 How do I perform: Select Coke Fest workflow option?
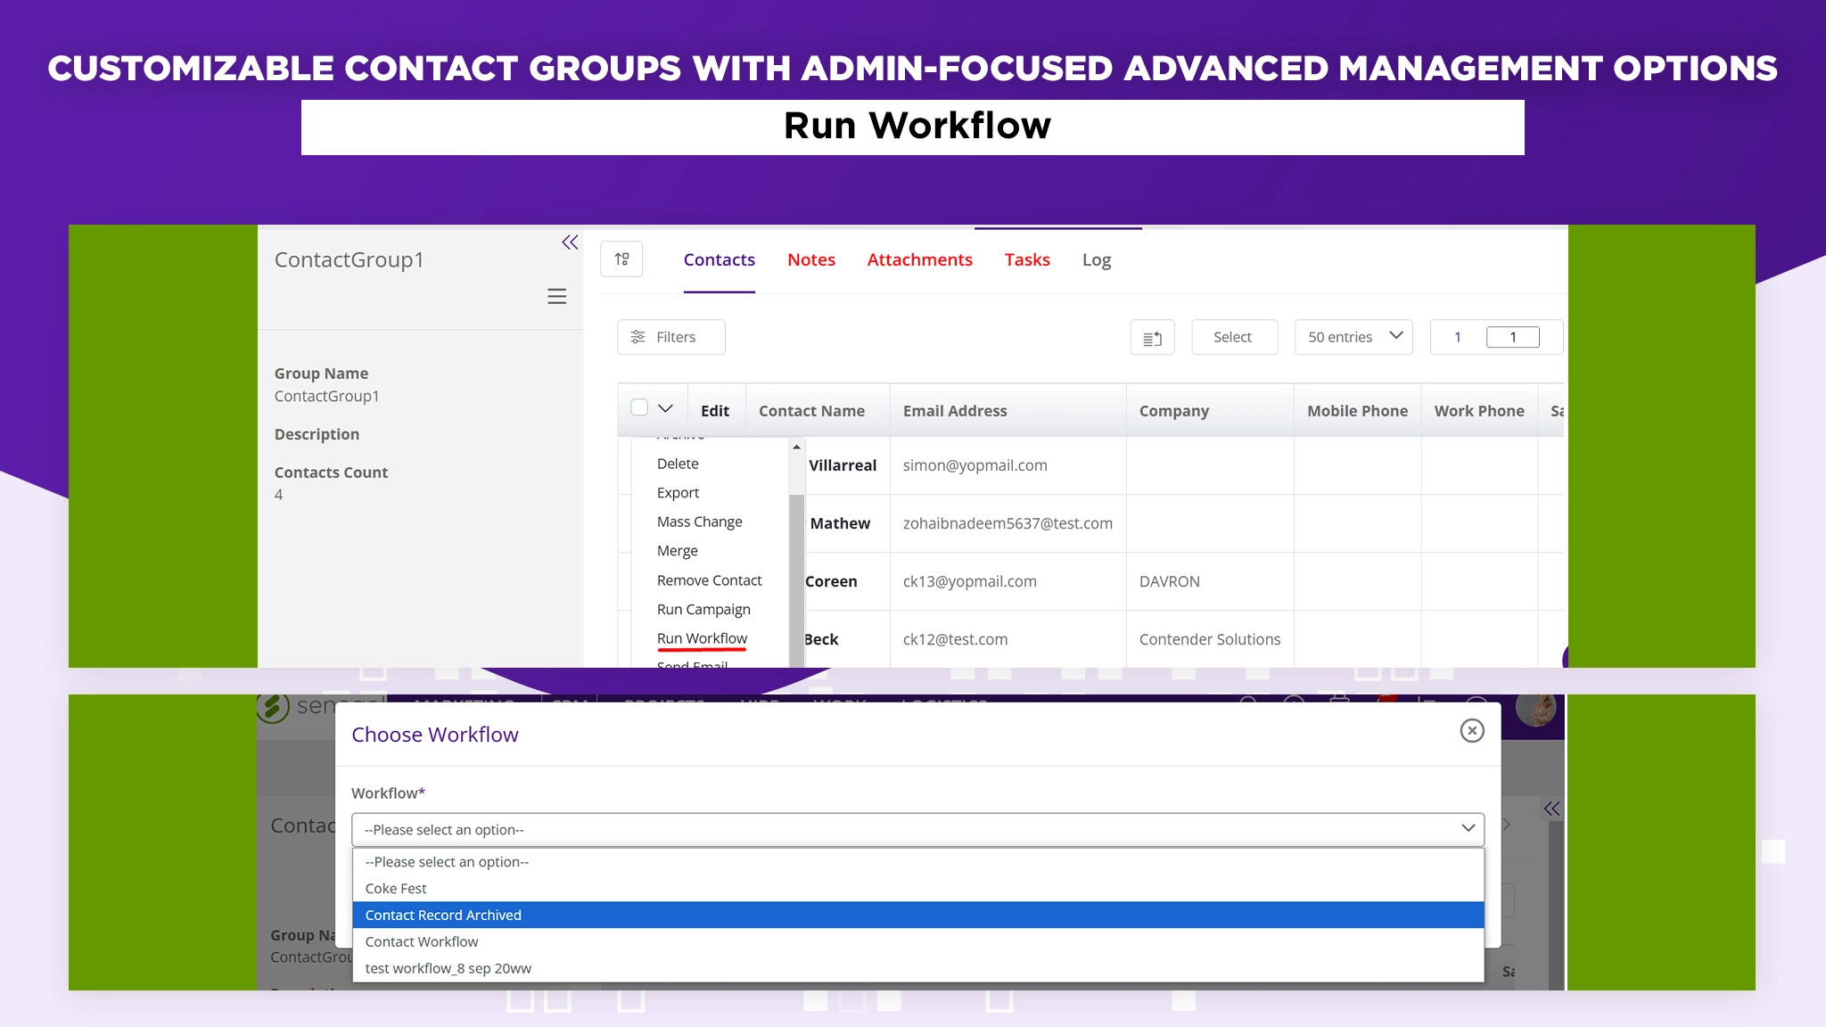[917, 889]
